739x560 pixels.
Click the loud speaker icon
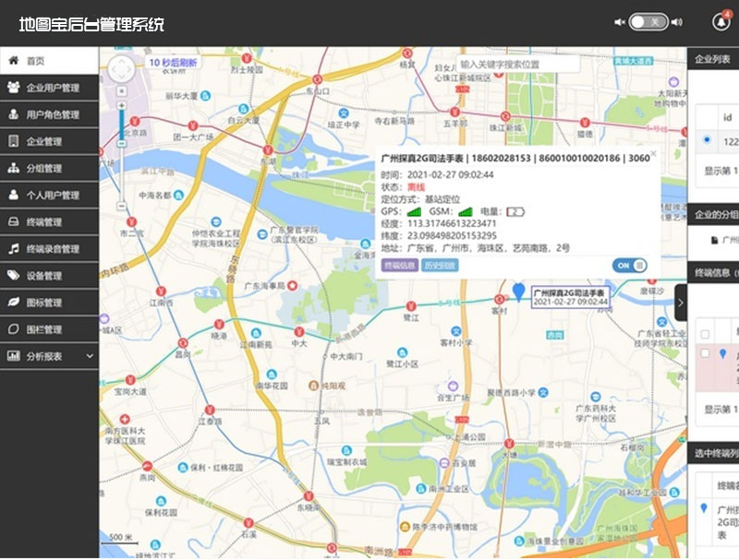pos(677,22)
